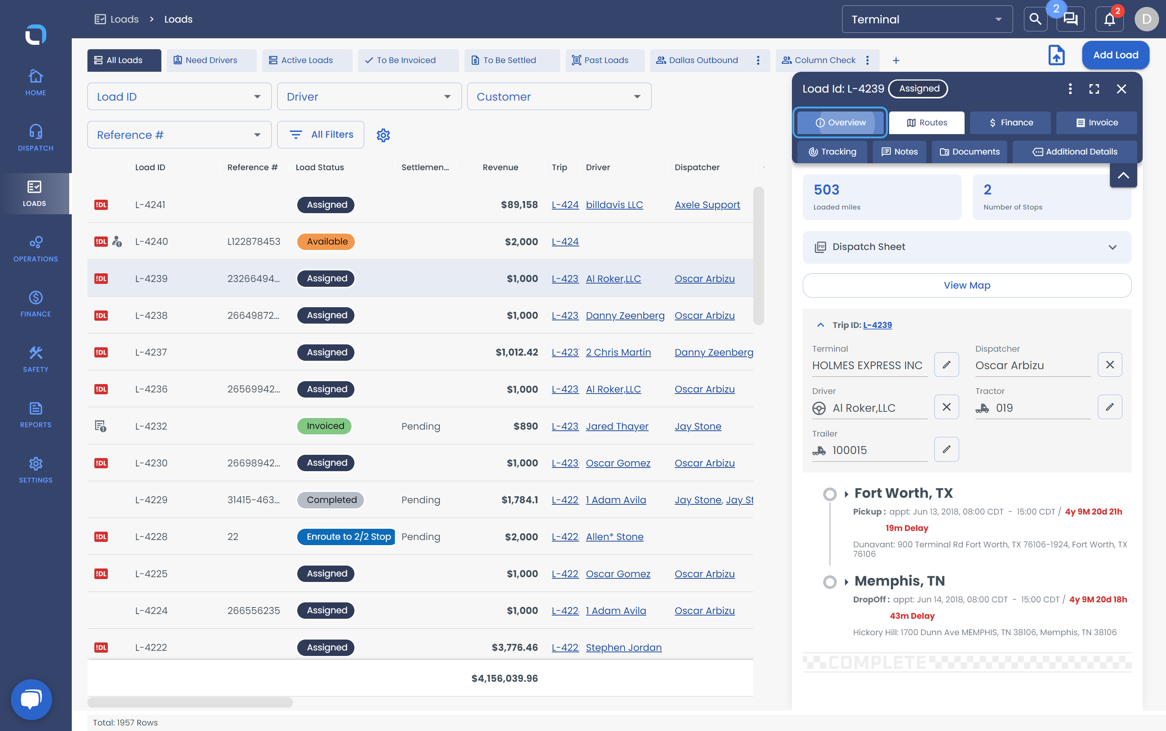Viewport: 1166px width, 731px height.
Task: Open the Safety sidebar section
Action: (35, 359)
